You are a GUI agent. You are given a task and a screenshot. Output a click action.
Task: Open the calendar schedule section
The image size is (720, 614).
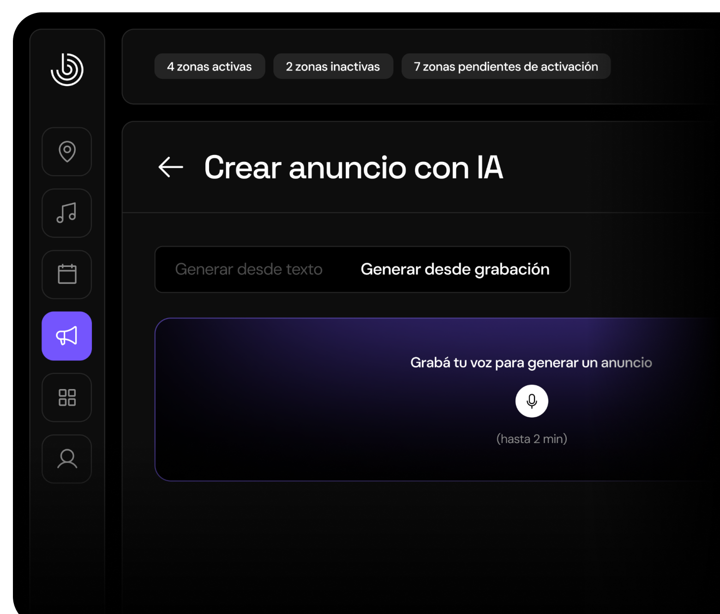67,274
